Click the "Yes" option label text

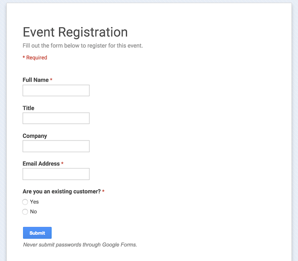click(x=34, y=202)
